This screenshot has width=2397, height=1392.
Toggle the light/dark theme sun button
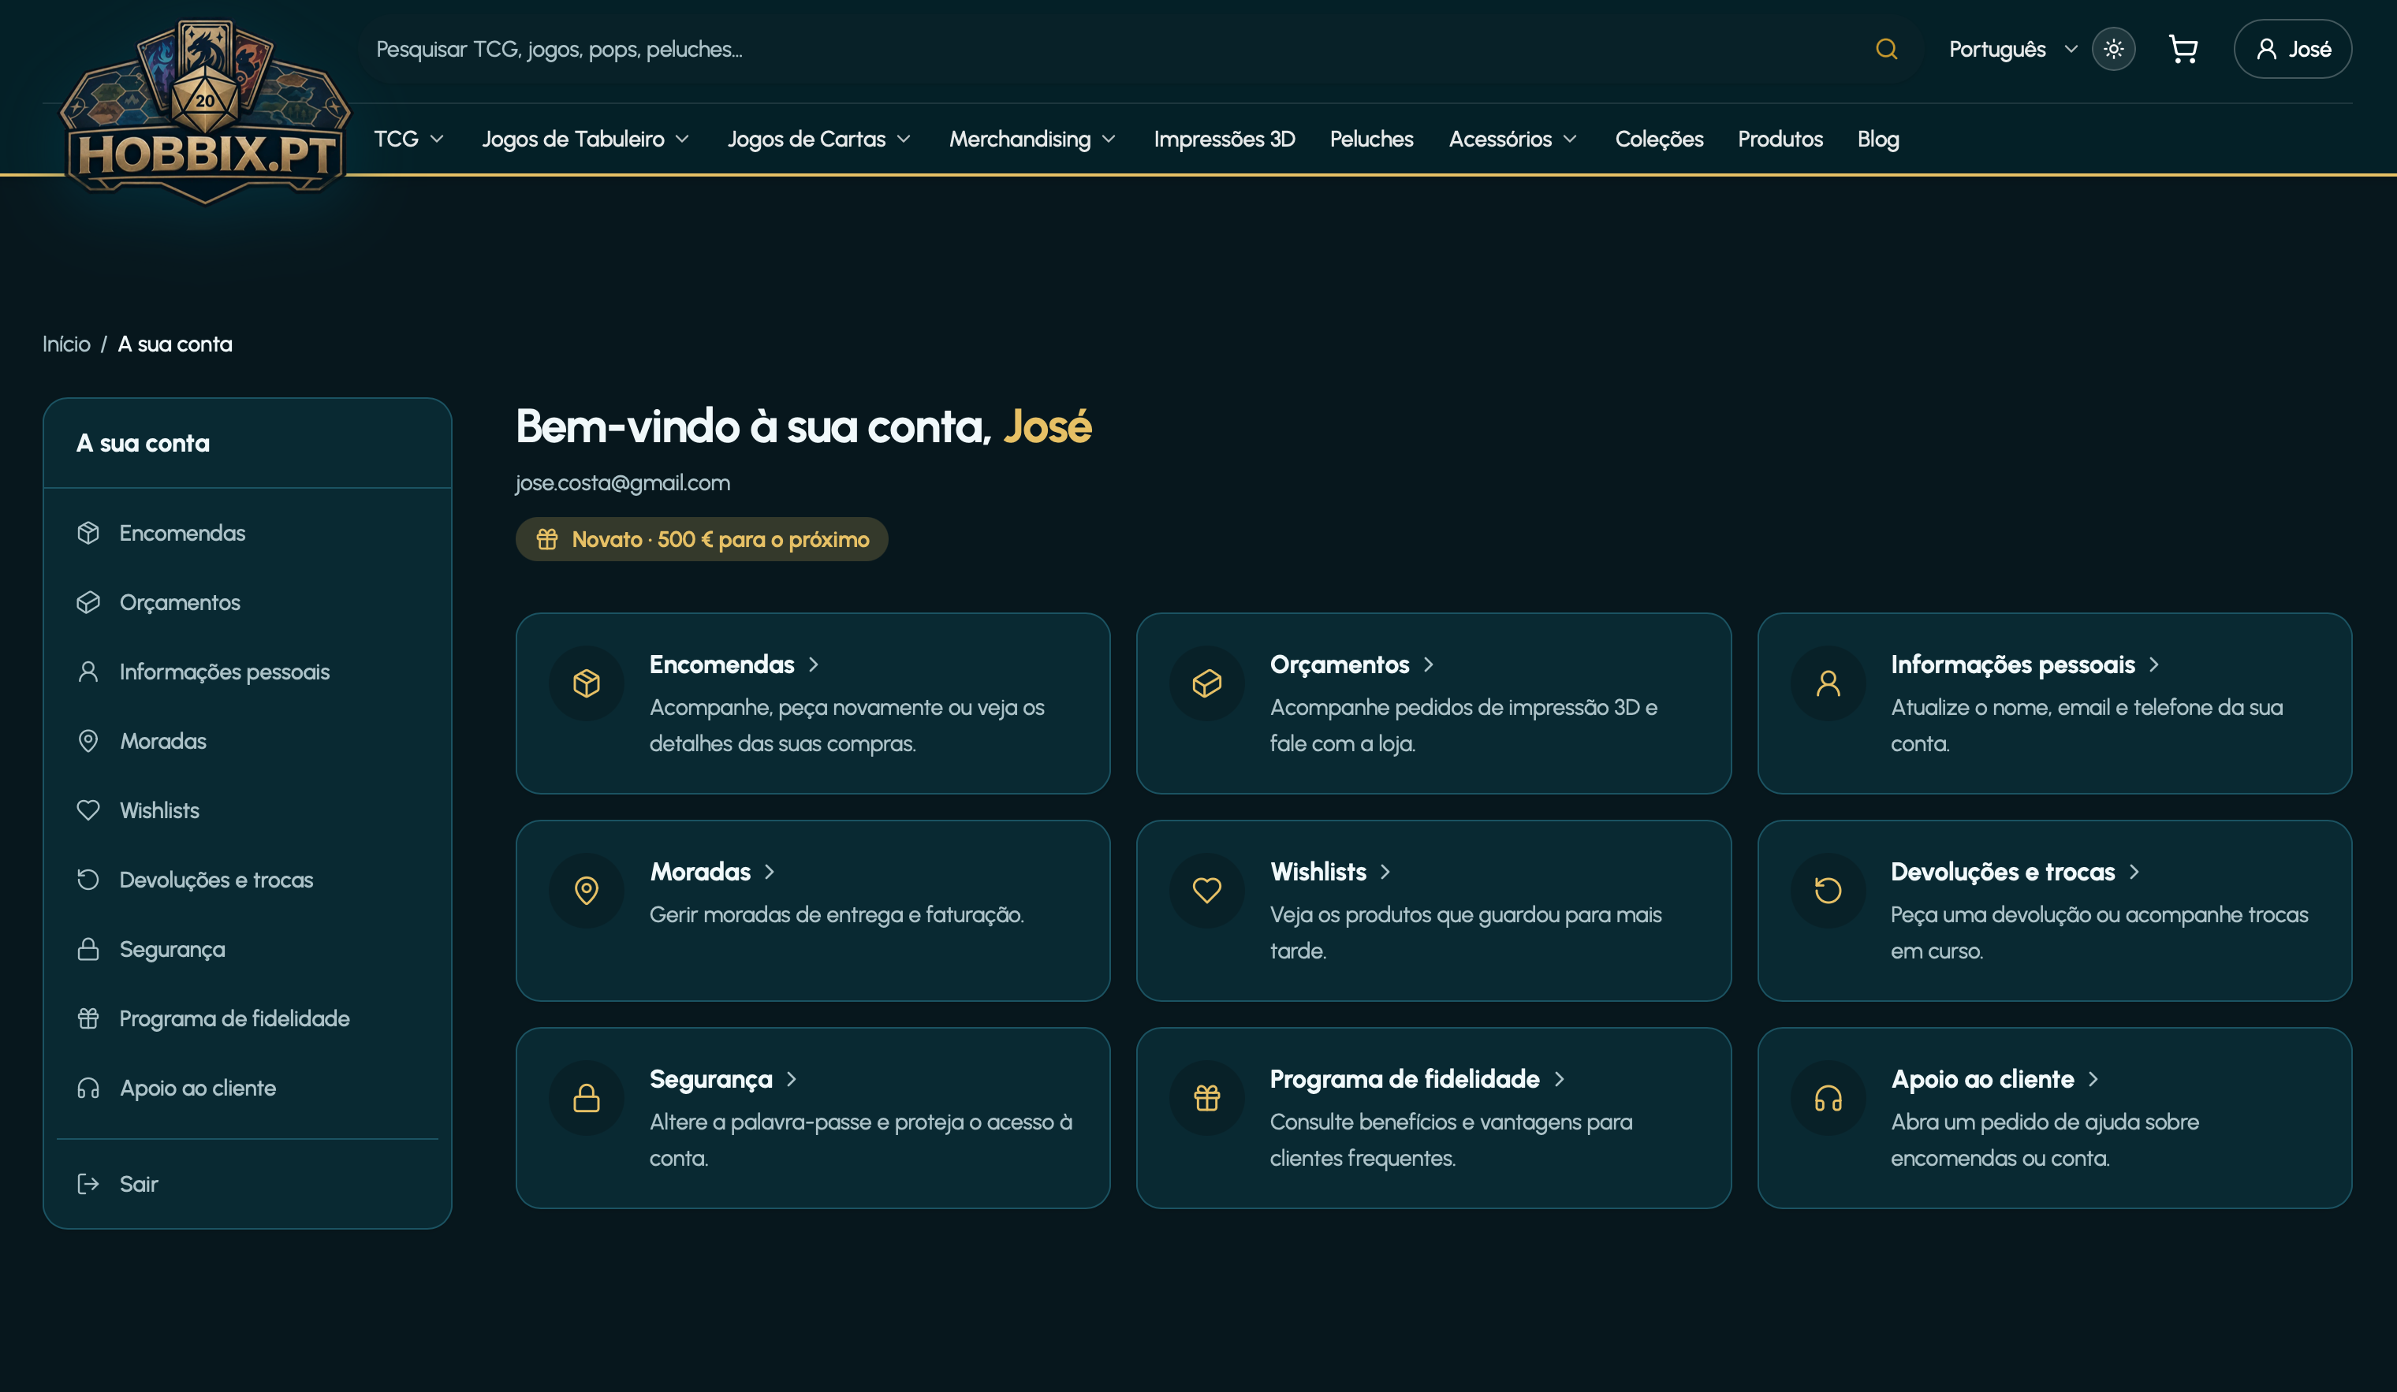(2114, 49)
